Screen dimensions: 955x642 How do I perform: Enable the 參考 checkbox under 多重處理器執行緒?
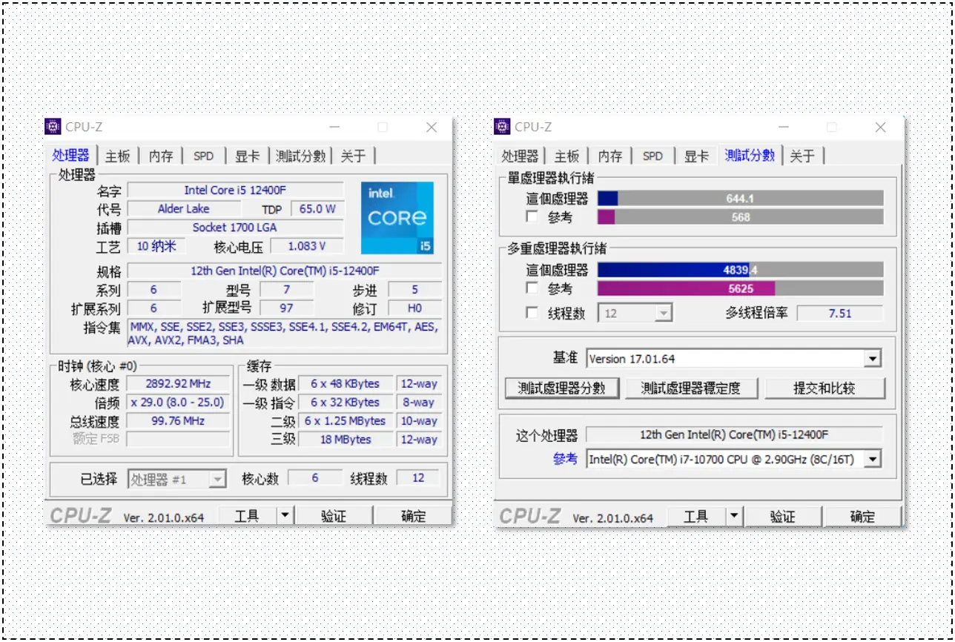click(532, 288)
